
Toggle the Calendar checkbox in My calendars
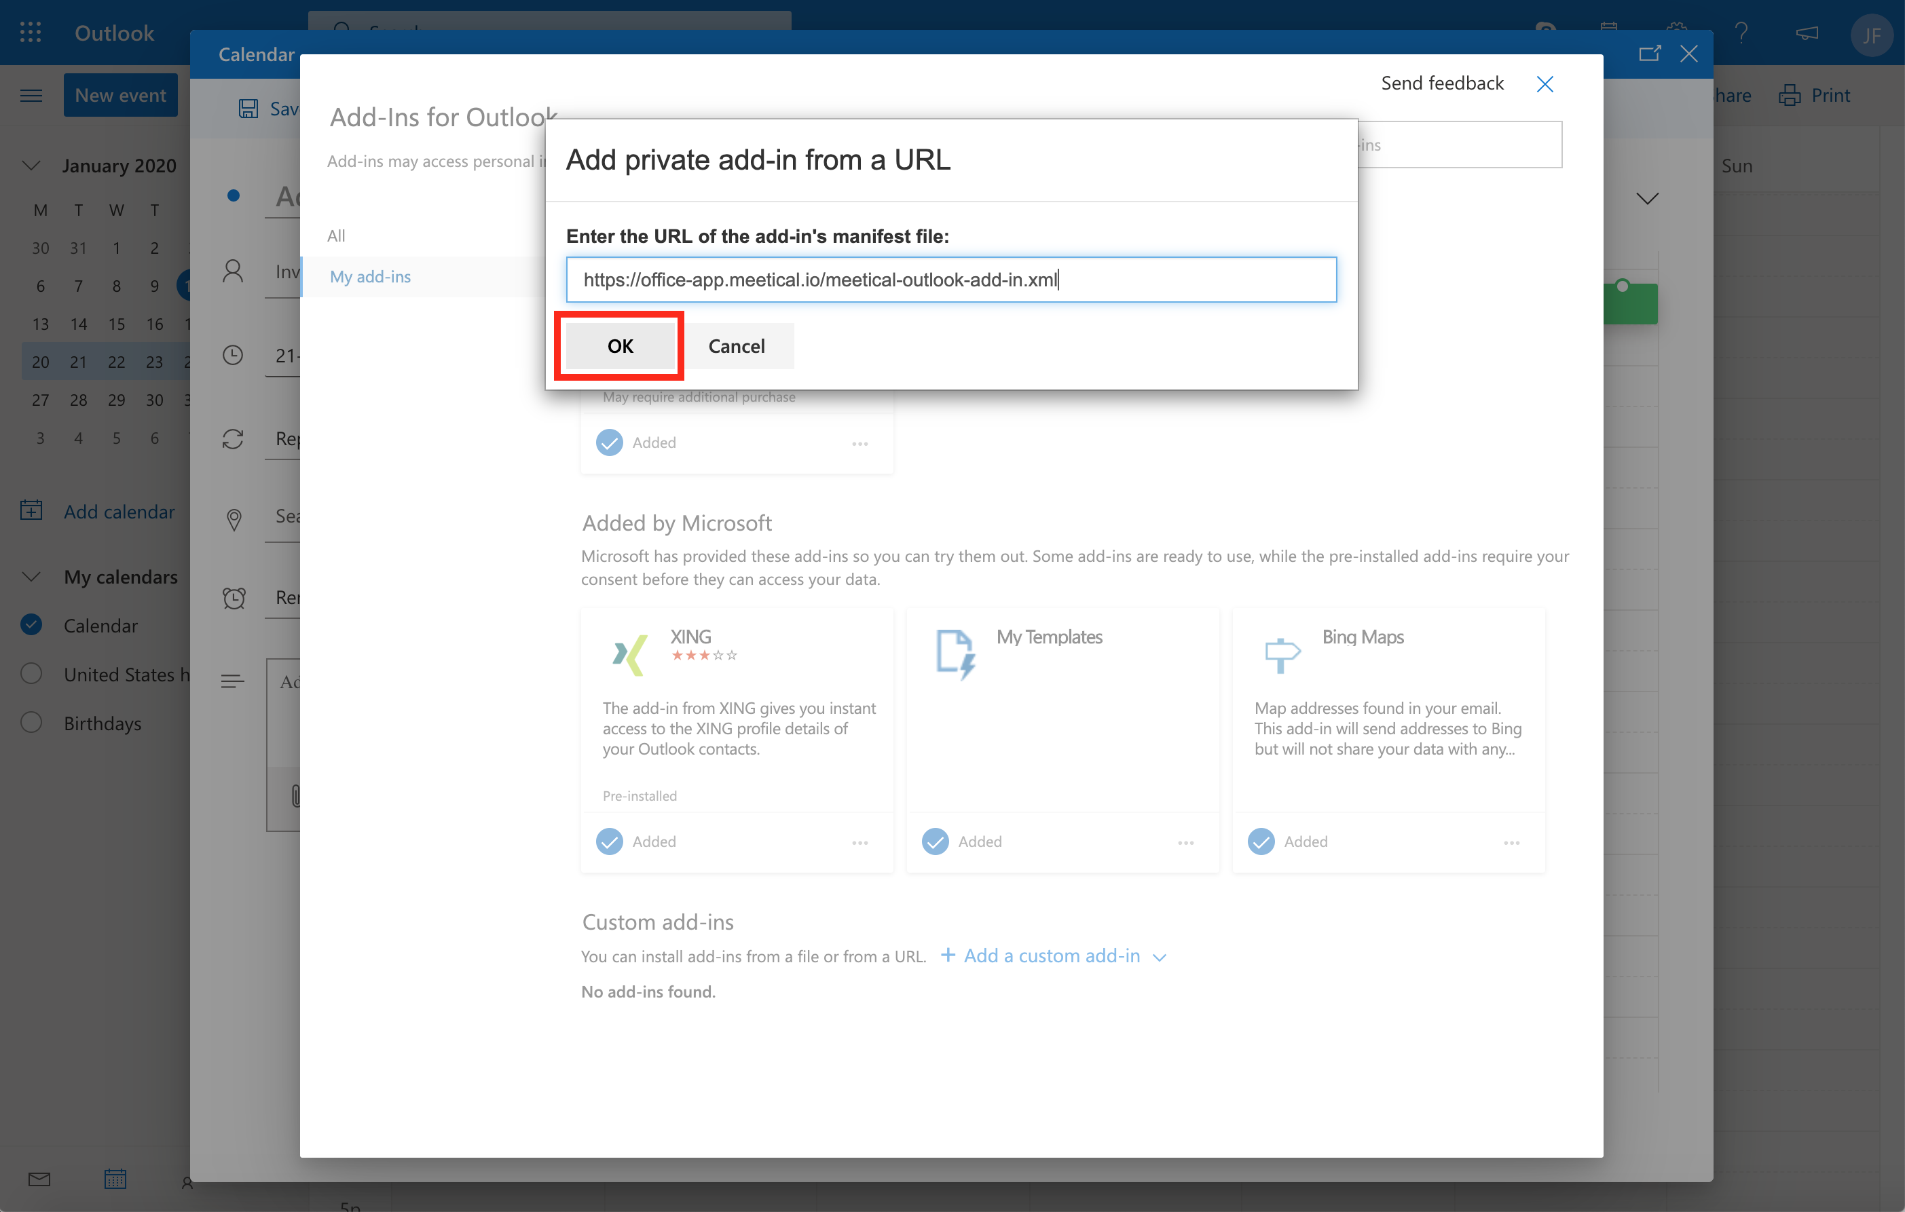31,624
